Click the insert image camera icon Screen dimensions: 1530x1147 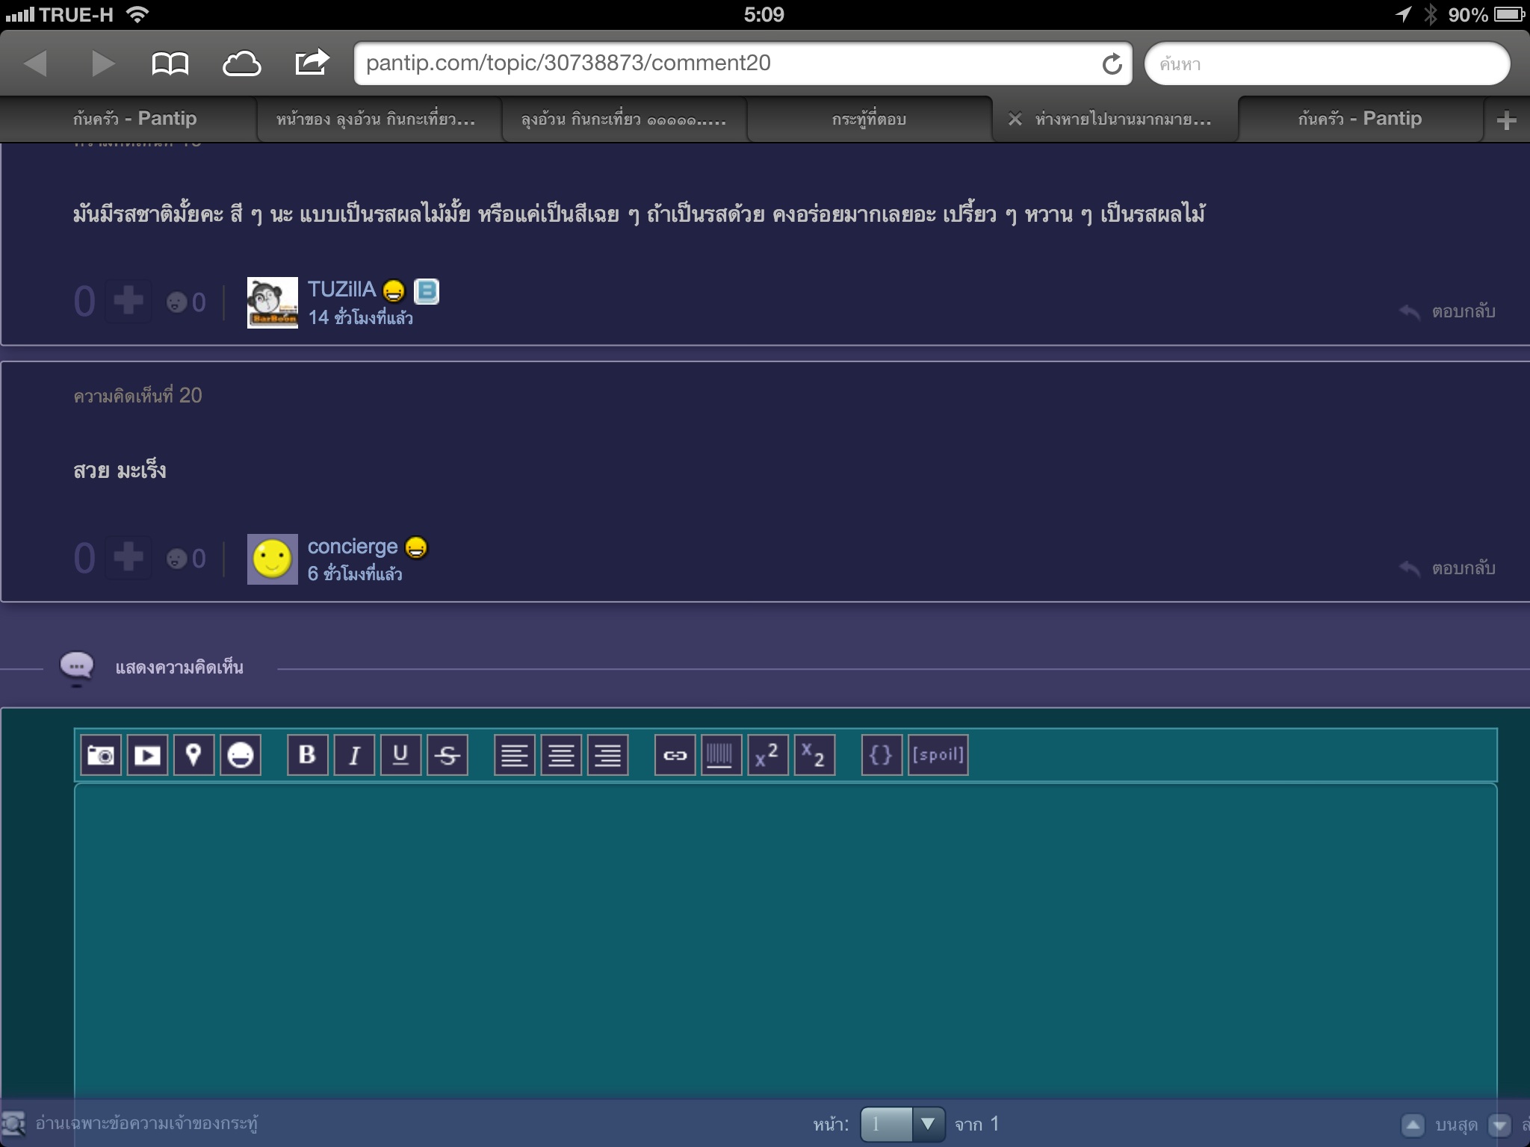101,755
